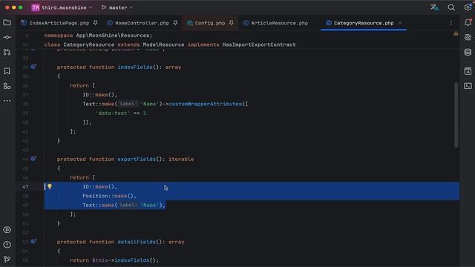475x267 pixels.
Task: Open the Terminal tool window
Action: click(x=468, y=86)
